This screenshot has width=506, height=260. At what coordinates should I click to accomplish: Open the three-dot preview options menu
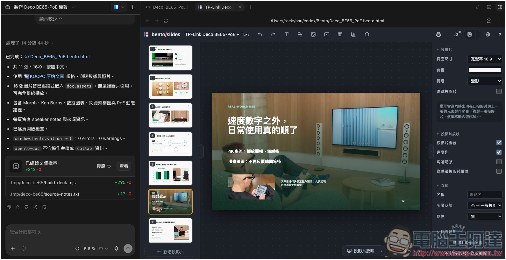(500, 21)
